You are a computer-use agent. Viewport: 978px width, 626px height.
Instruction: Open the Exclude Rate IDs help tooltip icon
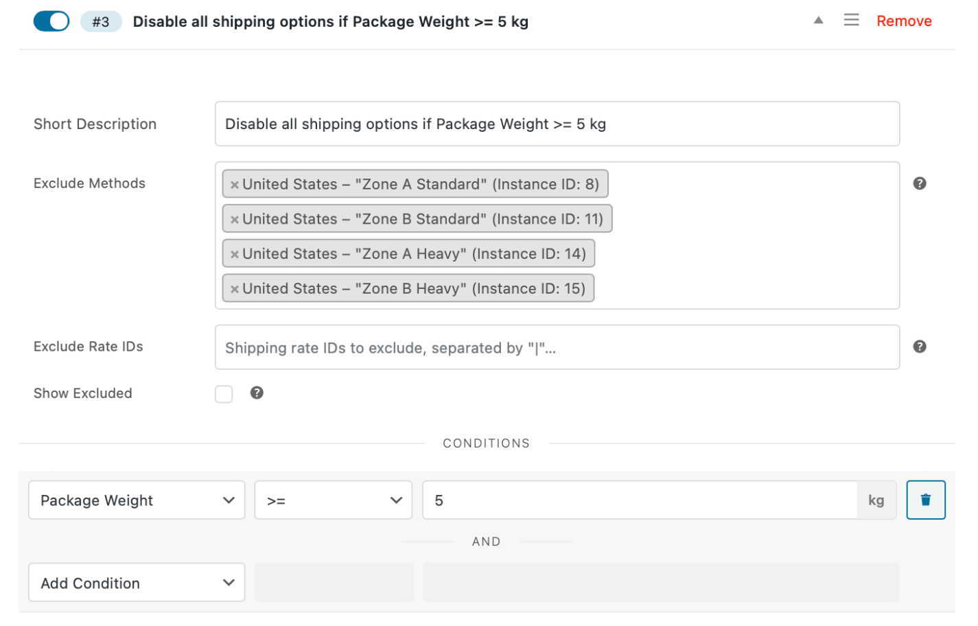(920, 347)
